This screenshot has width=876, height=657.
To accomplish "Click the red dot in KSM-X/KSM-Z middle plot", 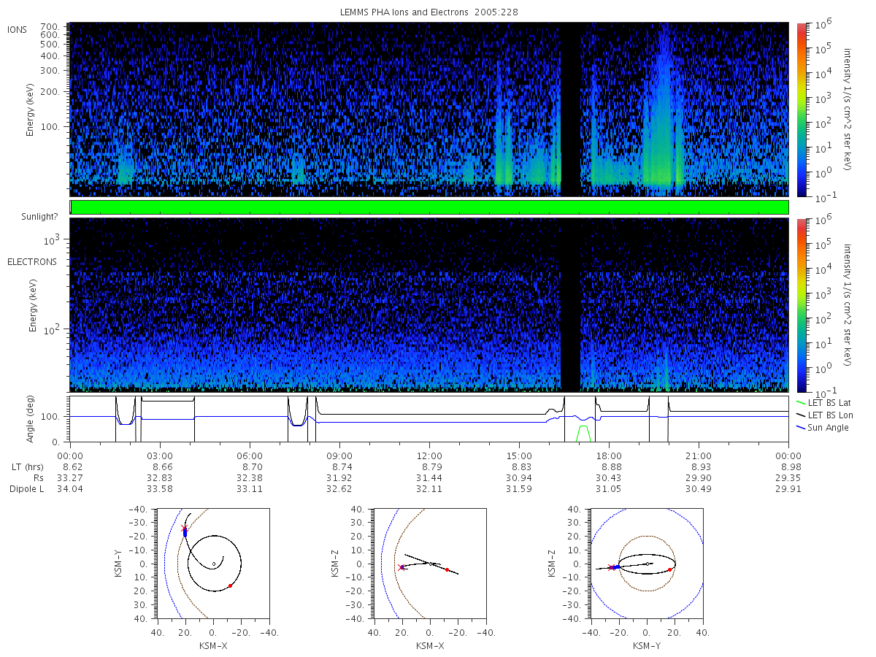I will 447,569.
